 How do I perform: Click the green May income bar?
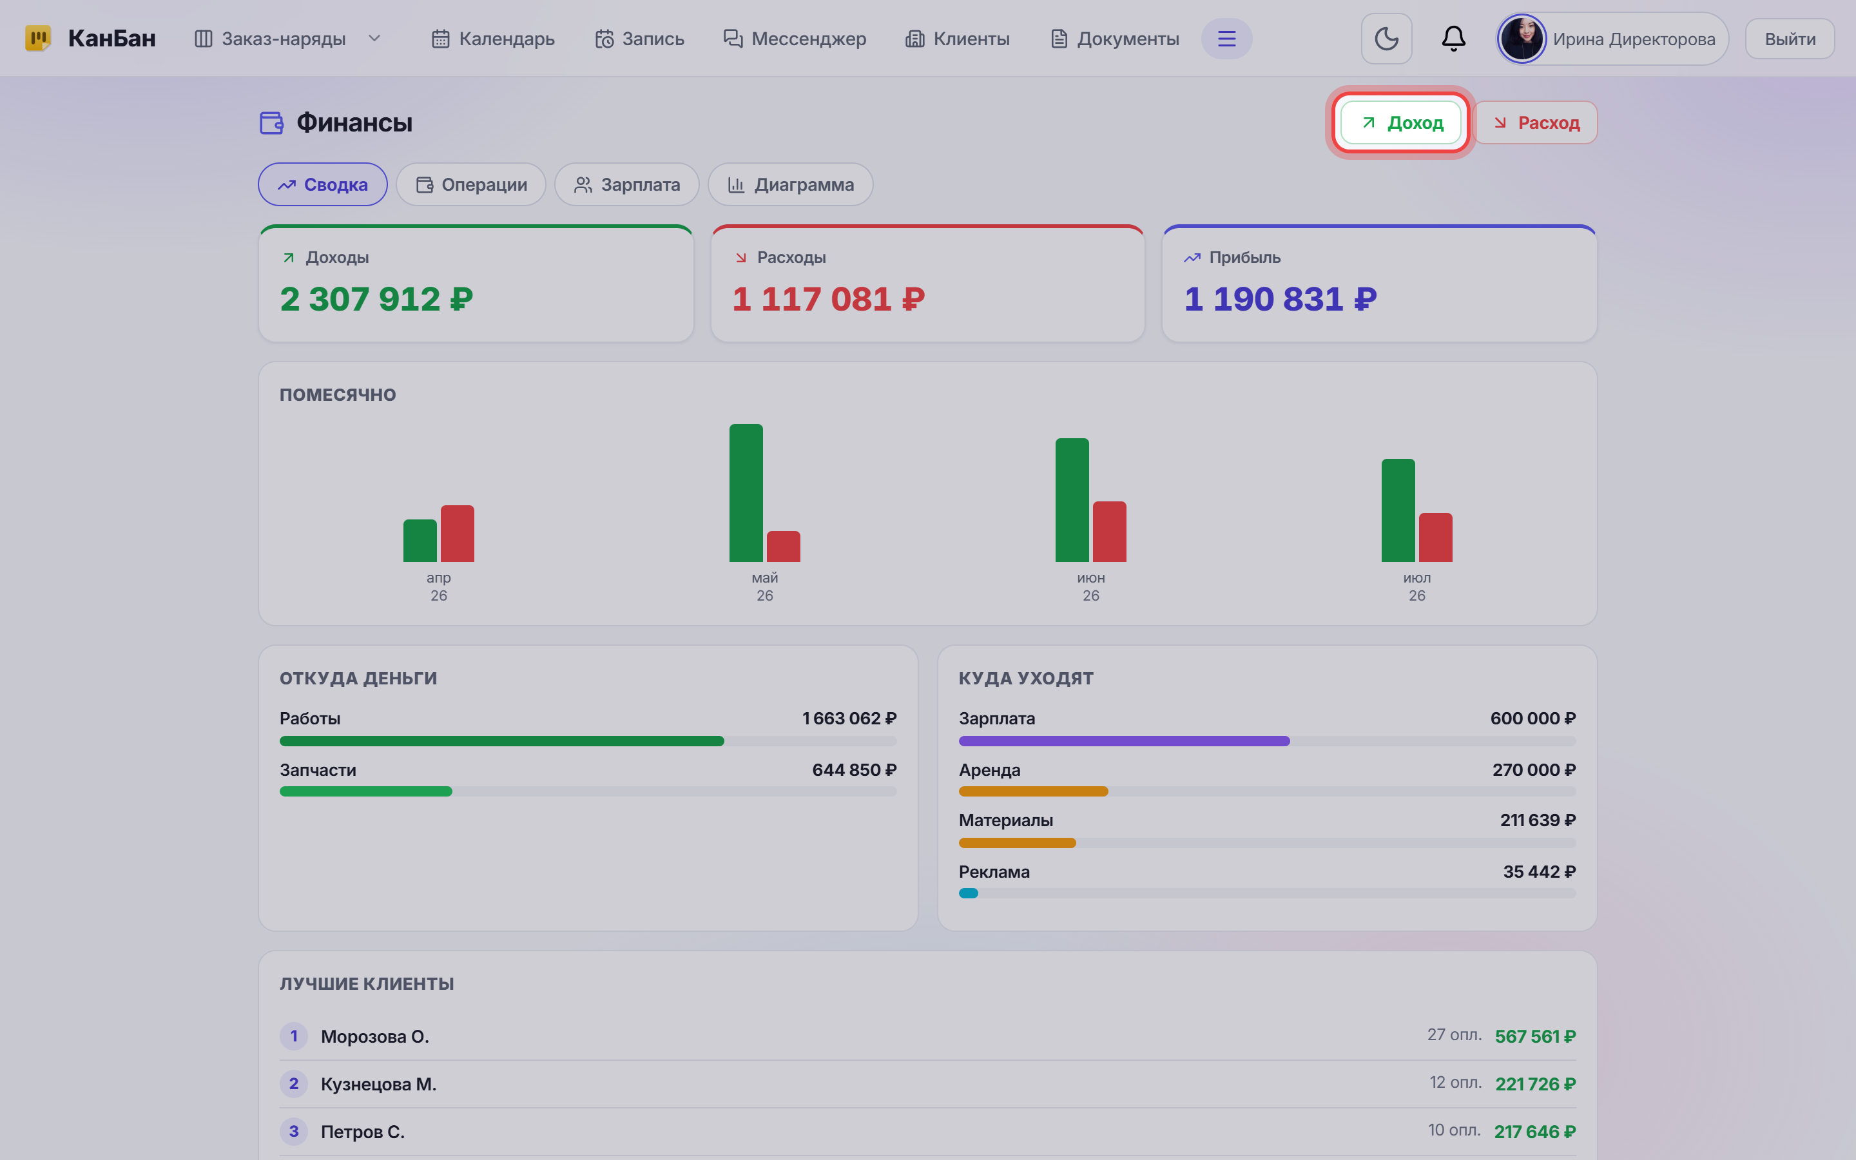point(746,492)
